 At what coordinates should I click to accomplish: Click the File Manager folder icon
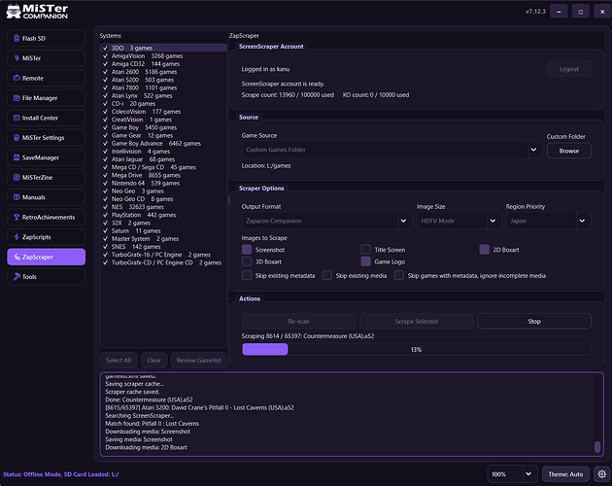(x=17, y=98)
